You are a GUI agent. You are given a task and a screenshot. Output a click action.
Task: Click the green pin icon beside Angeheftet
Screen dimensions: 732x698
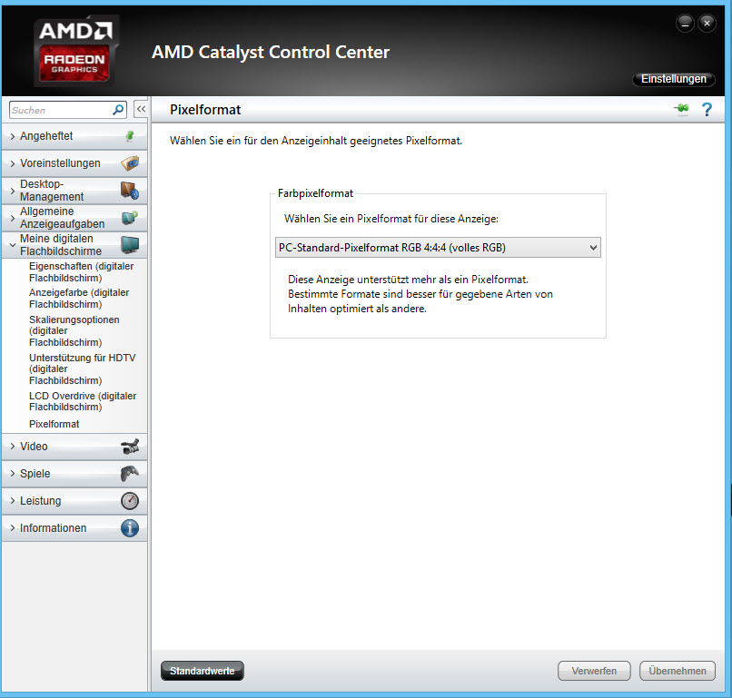(130, 136)
